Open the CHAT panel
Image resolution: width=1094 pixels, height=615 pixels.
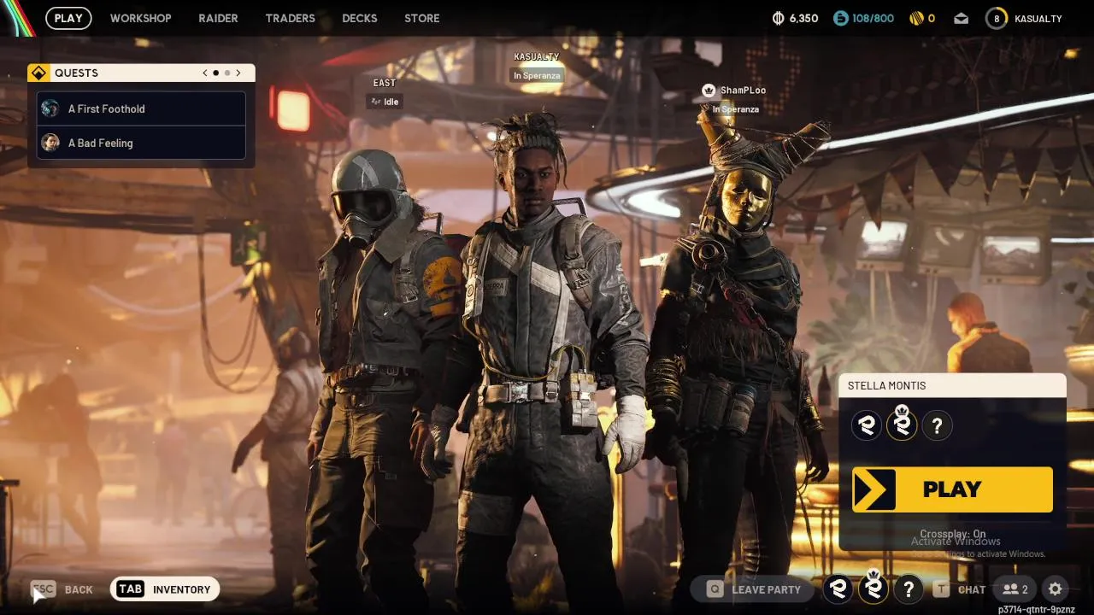pyautogui.click(x=972, y=589)
